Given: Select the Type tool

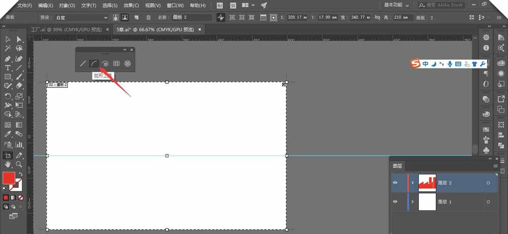Looking at the screenshot, I should point(8,68).
